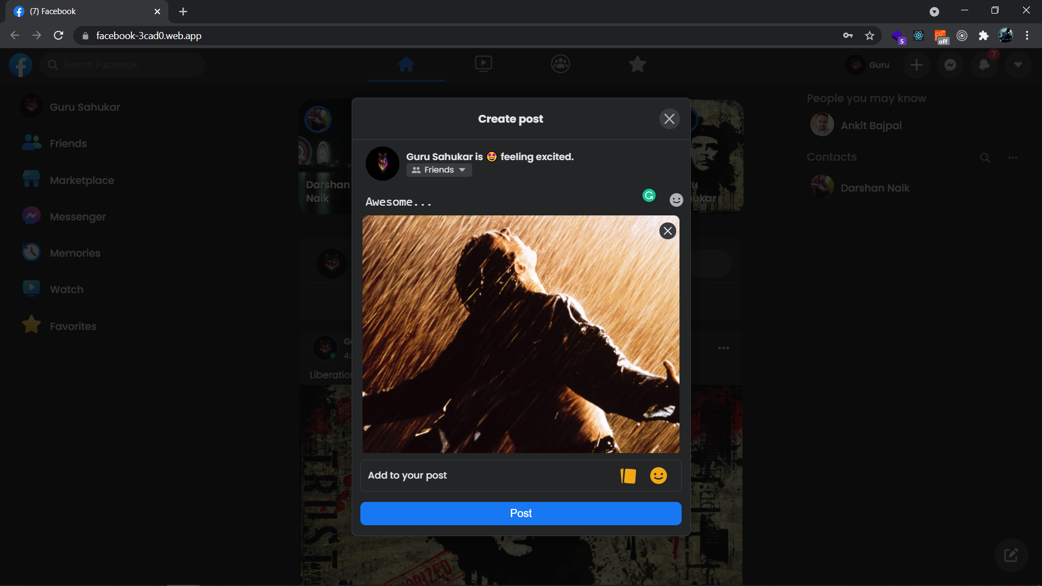The height and width of the screenshot is (586, 1042).
Task: Add photo using the yellow gallery icon
Action: [x=628, y=476]
